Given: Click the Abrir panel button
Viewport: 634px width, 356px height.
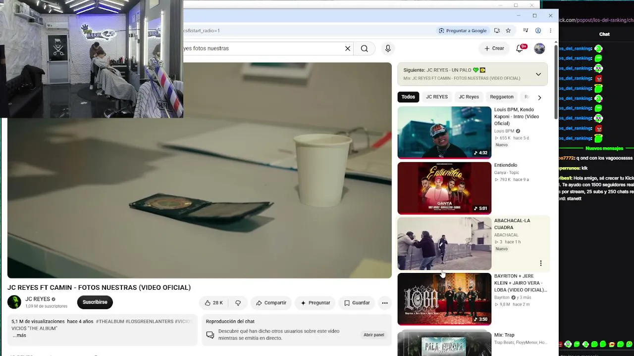Looking at the screenshot, I should (374, 335).
